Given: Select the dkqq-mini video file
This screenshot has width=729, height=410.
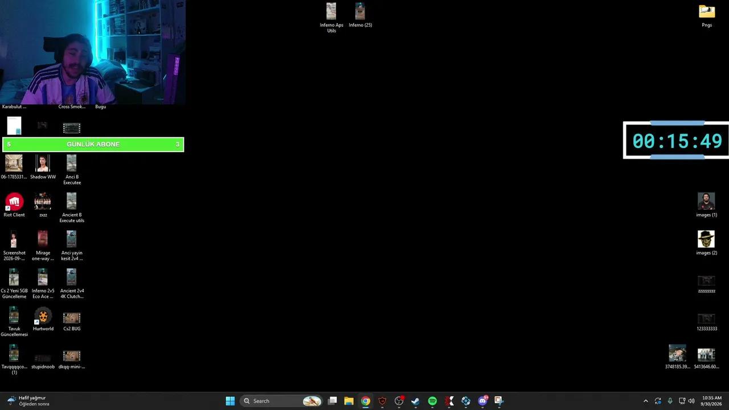Looking at the screenshot, I should click(72, 359).
